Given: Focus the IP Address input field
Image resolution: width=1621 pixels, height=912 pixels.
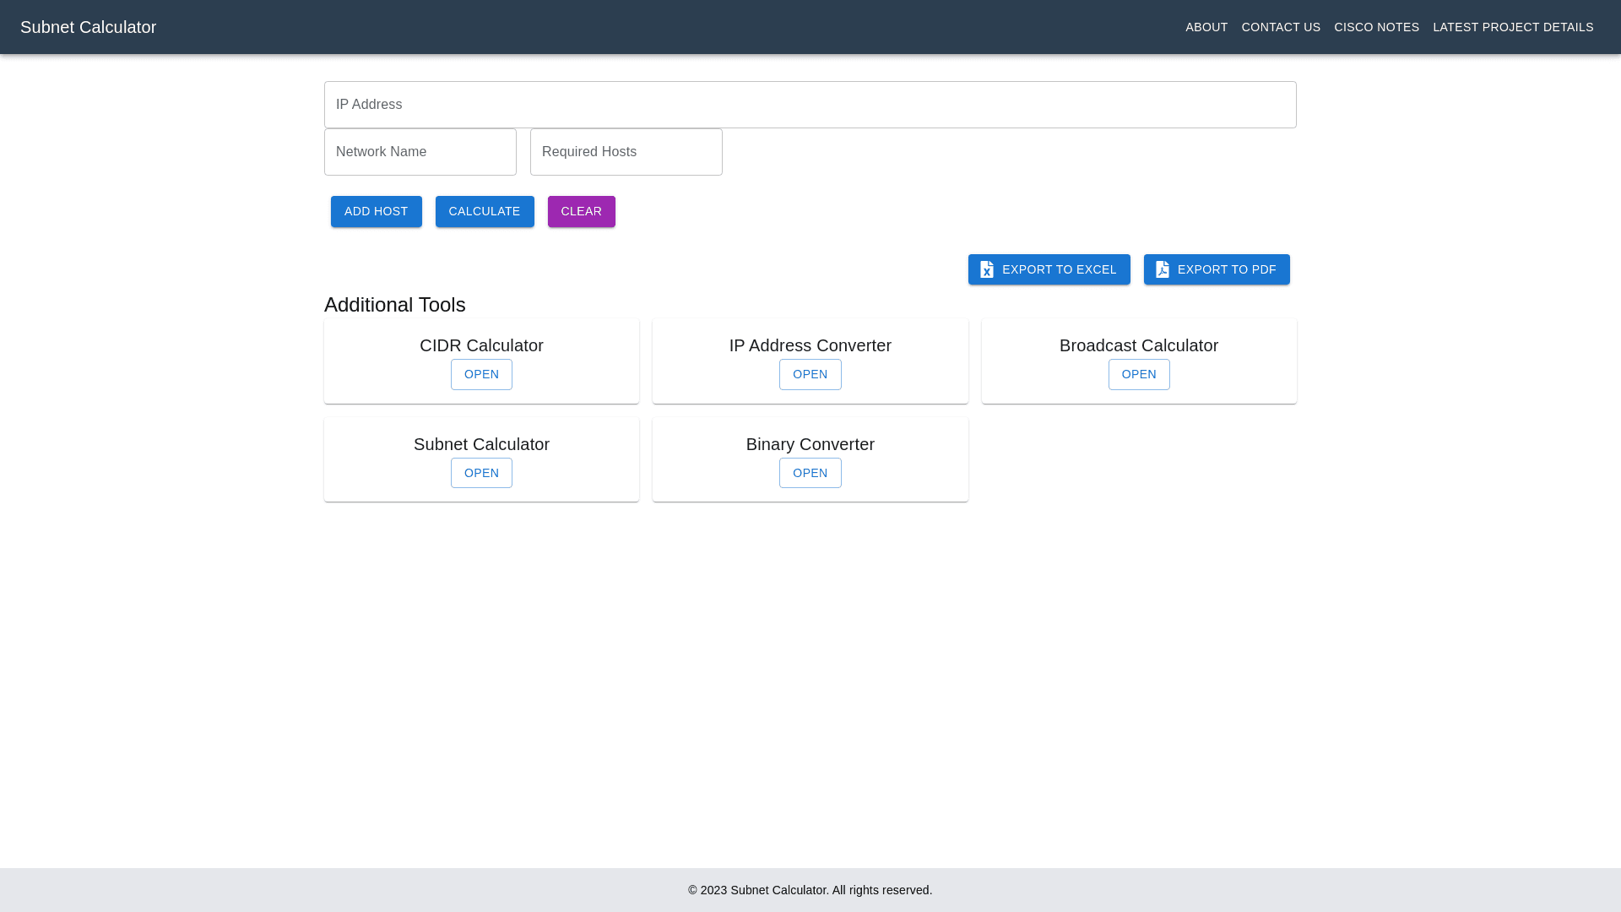Looking at the screenshot, I should (x=810, y=105).
